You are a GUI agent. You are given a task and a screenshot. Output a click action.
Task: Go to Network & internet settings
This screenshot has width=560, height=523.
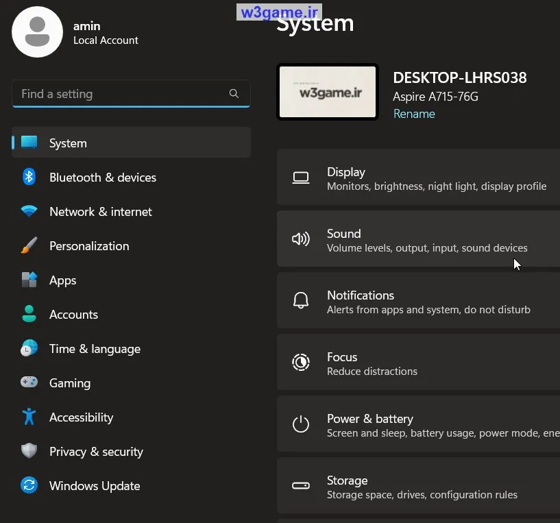tap(131, 210)
